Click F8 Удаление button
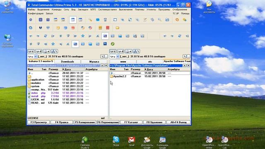The image size is (265, 149). point(154,122)
